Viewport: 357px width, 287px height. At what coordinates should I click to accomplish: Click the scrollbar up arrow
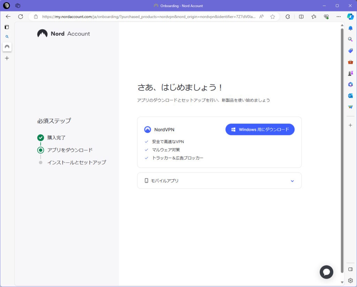click(x=342, y=25)
